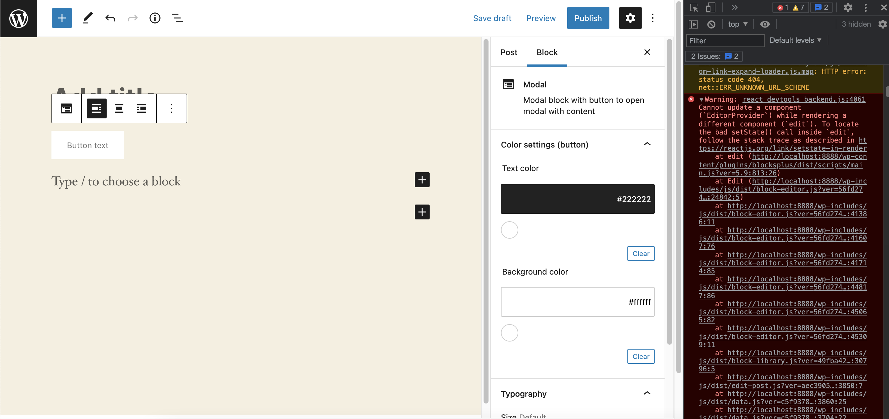Open the block options three-dot menu
The image size is (889, 419).
point(171,108)
